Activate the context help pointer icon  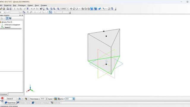click(41, 9)
